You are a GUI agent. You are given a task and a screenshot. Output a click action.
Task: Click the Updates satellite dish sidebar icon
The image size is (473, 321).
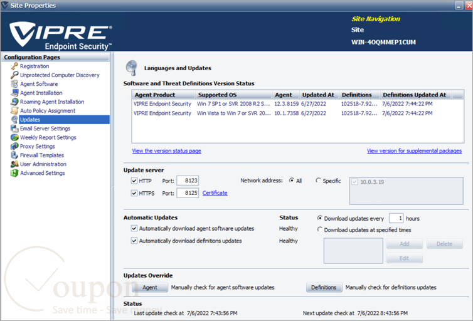click(14, 119)
